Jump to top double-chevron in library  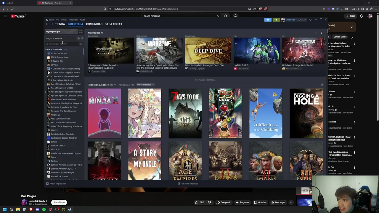coord(322,85)
